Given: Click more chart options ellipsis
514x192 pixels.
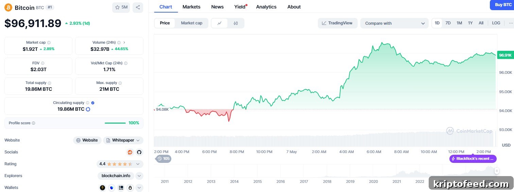Looking at the screenshot, I should coord(511,23).
